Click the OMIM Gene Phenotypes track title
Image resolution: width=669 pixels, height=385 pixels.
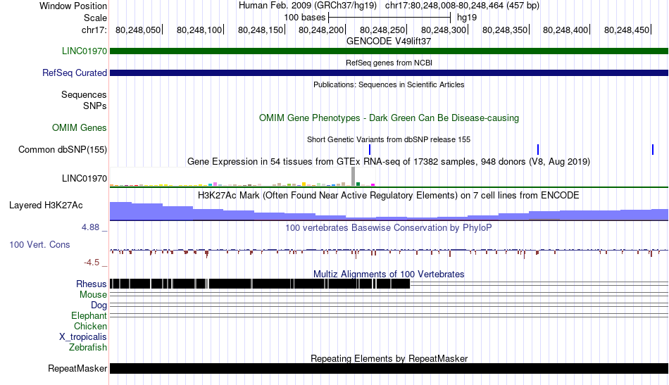[389, 118]
